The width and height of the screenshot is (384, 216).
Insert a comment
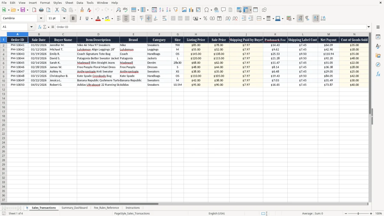coord(223,10)
